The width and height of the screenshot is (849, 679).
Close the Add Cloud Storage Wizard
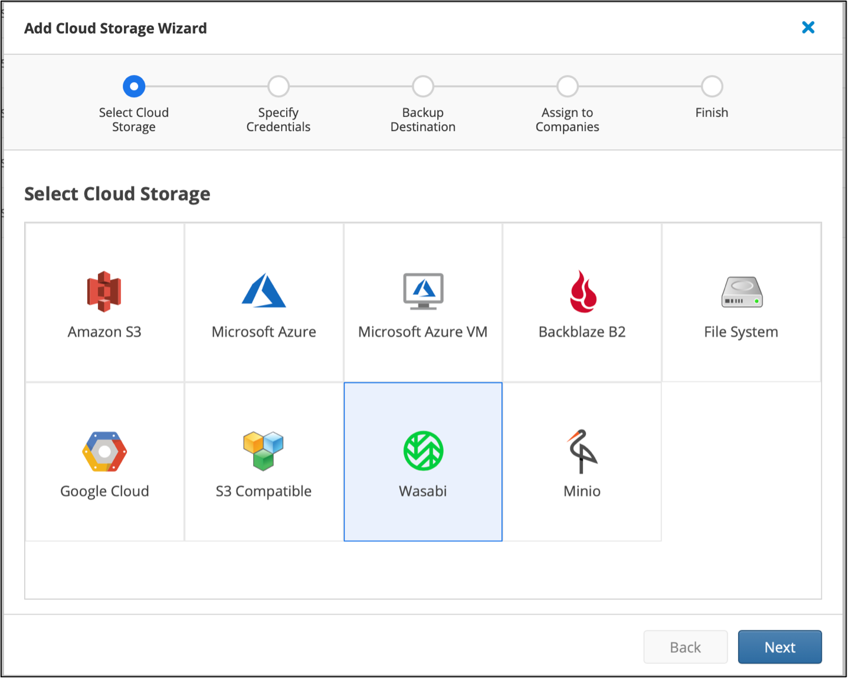(808, 27)
